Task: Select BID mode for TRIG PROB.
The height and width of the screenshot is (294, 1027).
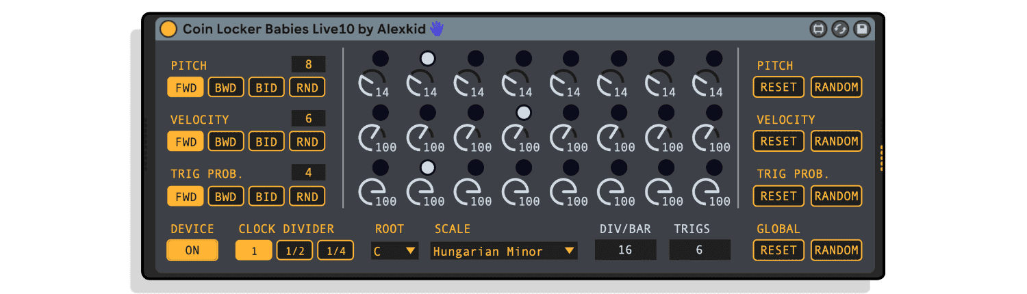Action: tap(266, 196)
